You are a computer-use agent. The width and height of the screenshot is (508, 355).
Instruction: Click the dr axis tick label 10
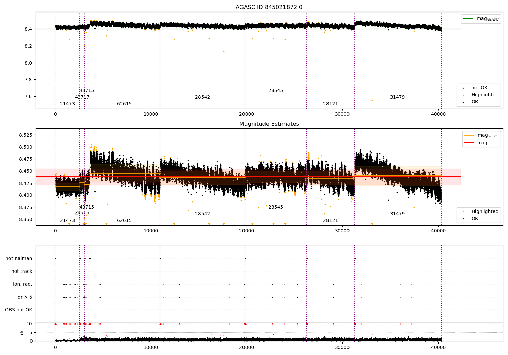[x=29, y=324]
